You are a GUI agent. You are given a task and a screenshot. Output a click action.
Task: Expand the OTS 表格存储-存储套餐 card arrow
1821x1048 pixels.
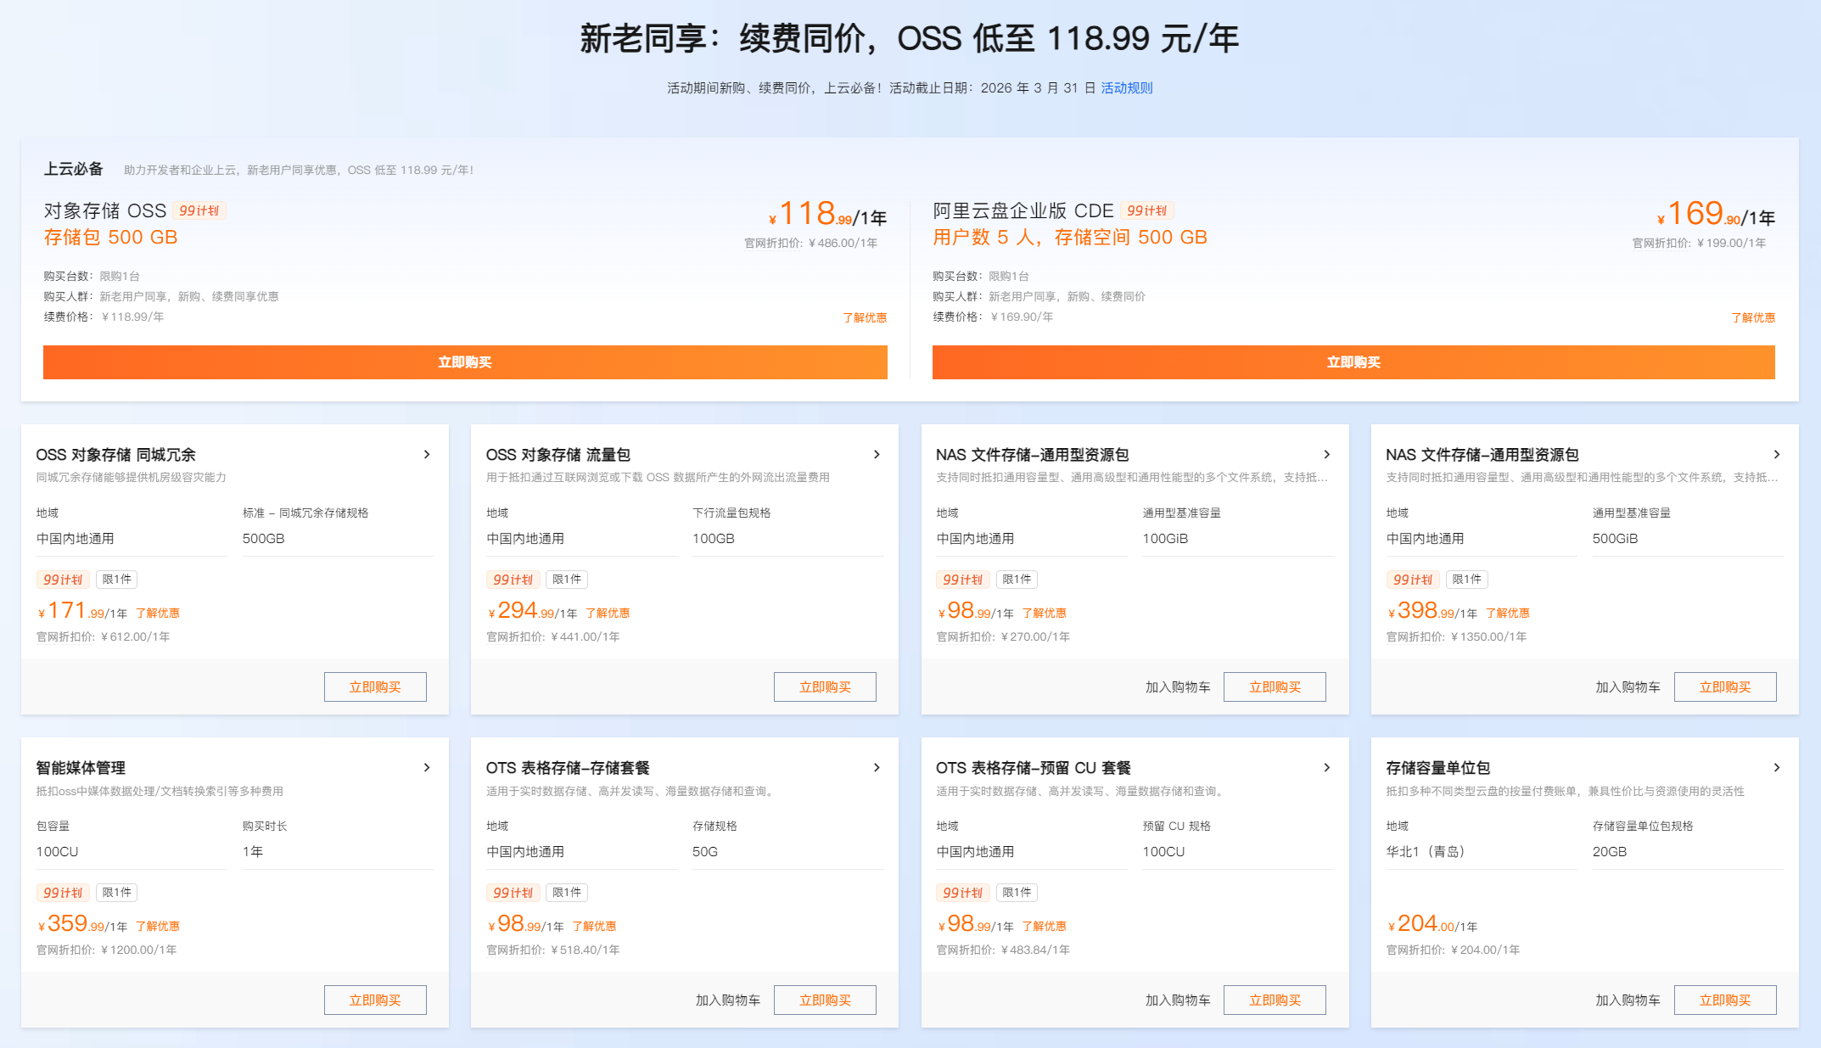pyautogui.click(x=877, y=768)
